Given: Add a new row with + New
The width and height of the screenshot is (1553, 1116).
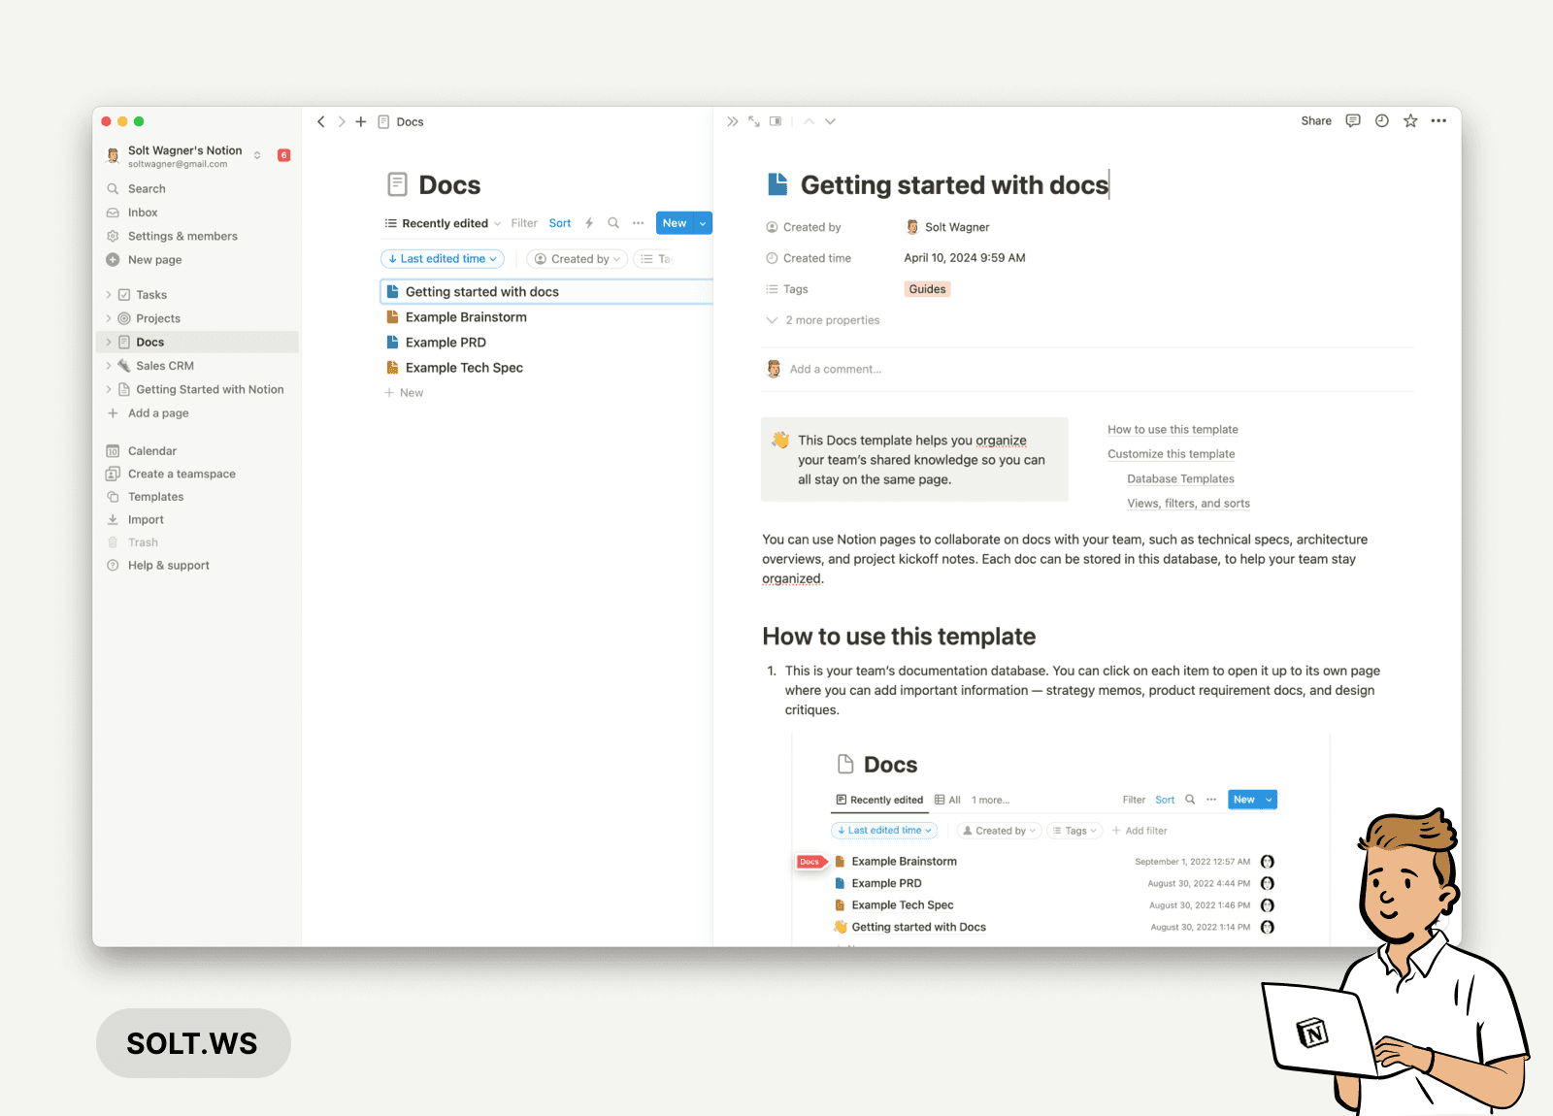Looking at the screenshot, I should tap(404, 393).
